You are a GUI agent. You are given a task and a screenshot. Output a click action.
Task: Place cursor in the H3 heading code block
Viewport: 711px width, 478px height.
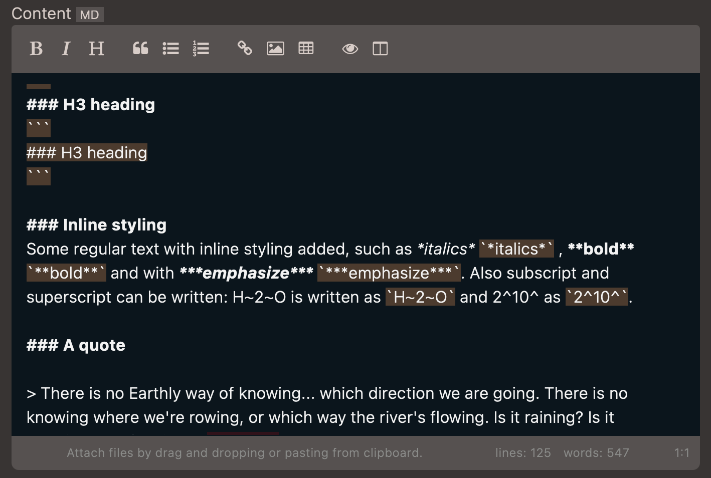86,152
